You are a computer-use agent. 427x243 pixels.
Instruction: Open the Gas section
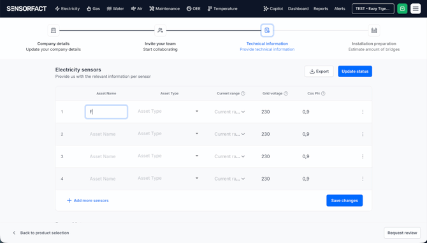coord(94,9)
